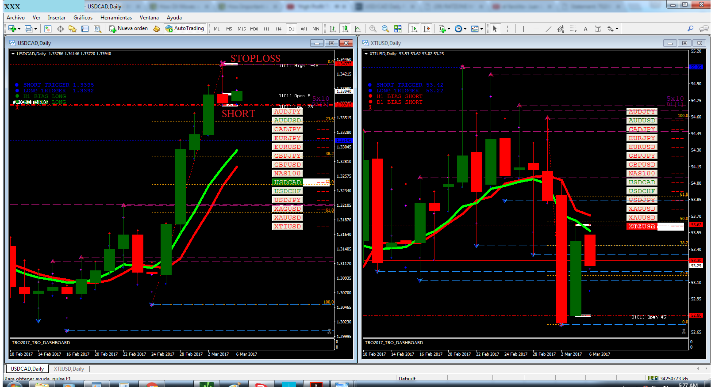Expand the Periods dropdown arrow
This screenshot has height=387, width=715.
(x=465, y=29)
